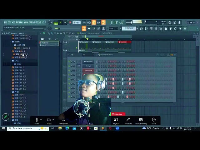Toggle the highlighted loop recording button
The height and width of the screenshot is (150, 200).
(103, 22)
